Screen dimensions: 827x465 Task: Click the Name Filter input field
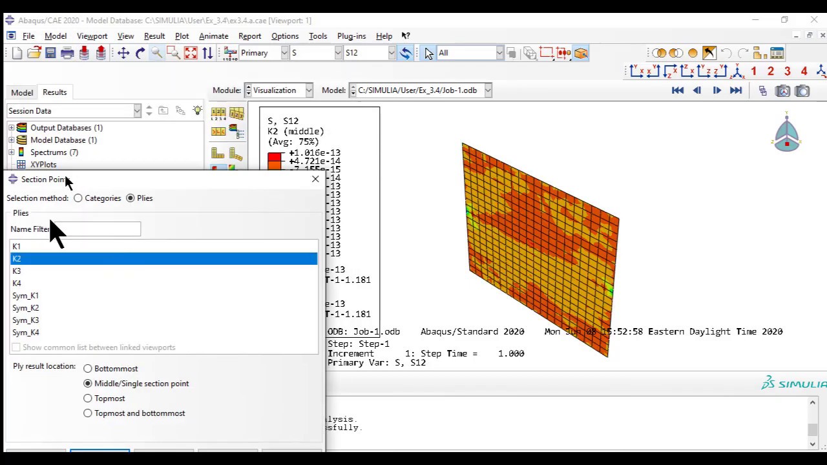pos(95,229)
